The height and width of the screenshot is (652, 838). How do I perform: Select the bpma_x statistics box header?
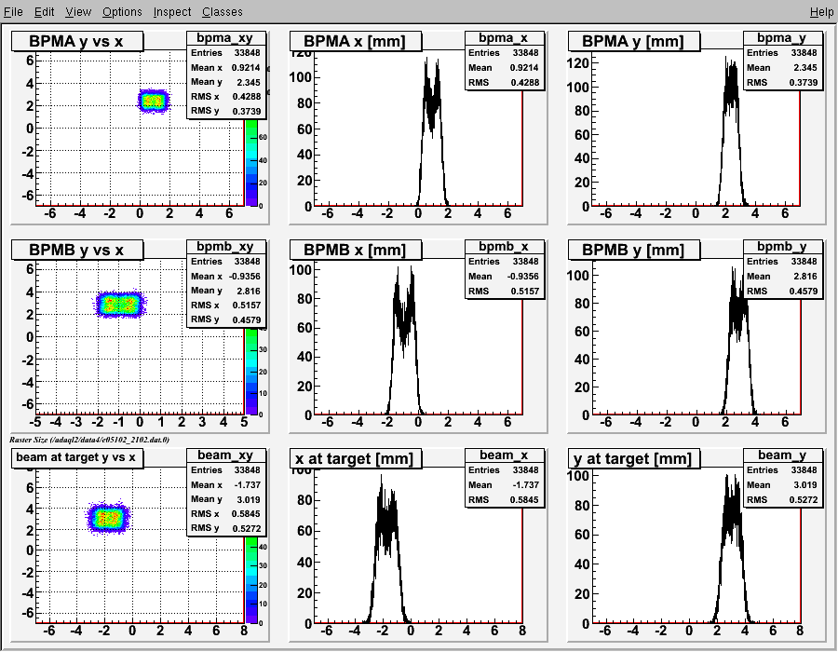tap(504, 38)
